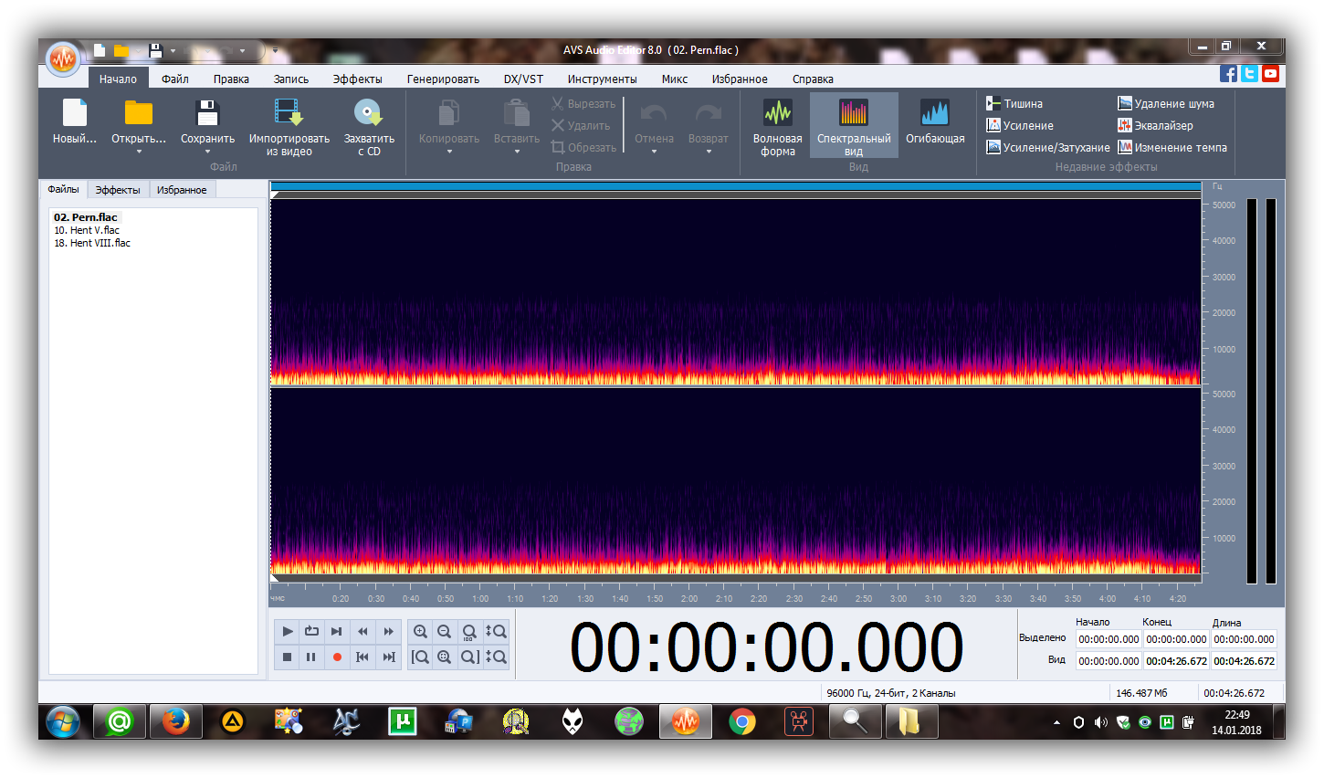The height and width of the screenshot is (778, 1324).
Task: Expand the Открыть dropdown arrow
Action: point(139,152)
